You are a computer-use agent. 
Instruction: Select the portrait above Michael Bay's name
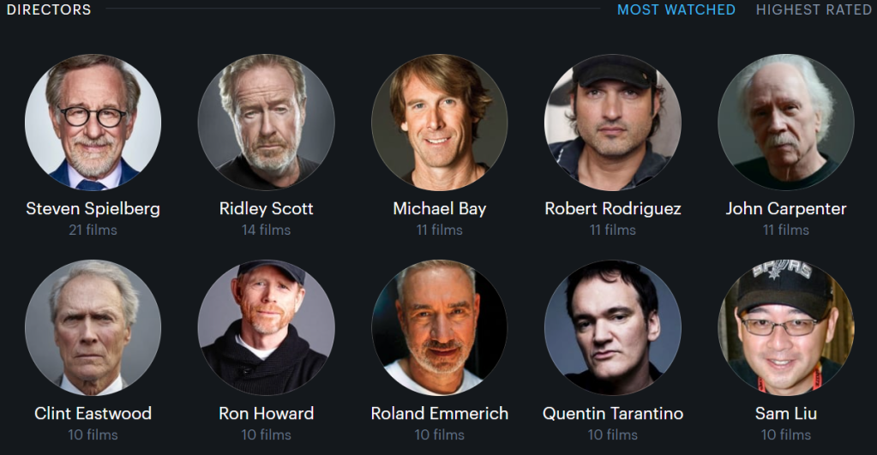tap(440, 122)
